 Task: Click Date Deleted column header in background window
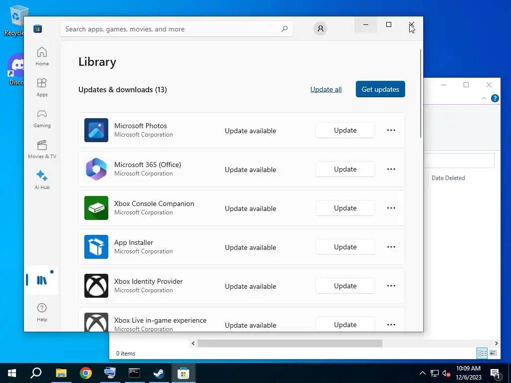point(448,178)
